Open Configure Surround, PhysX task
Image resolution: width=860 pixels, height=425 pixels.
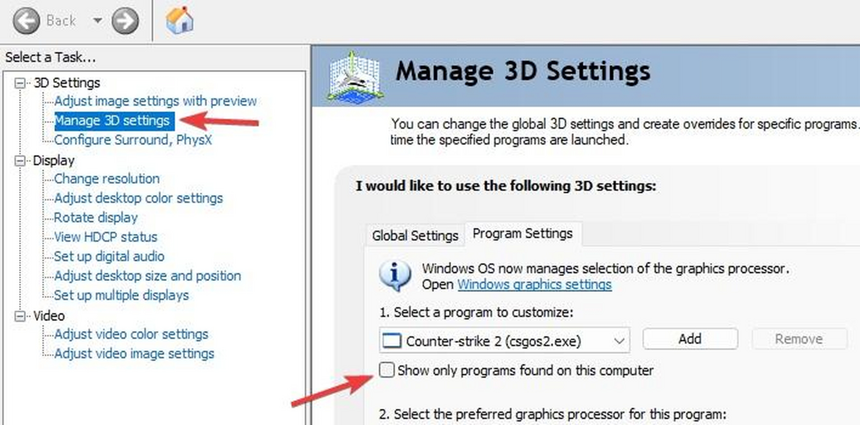pyautogui.click(x=133, y=140)
